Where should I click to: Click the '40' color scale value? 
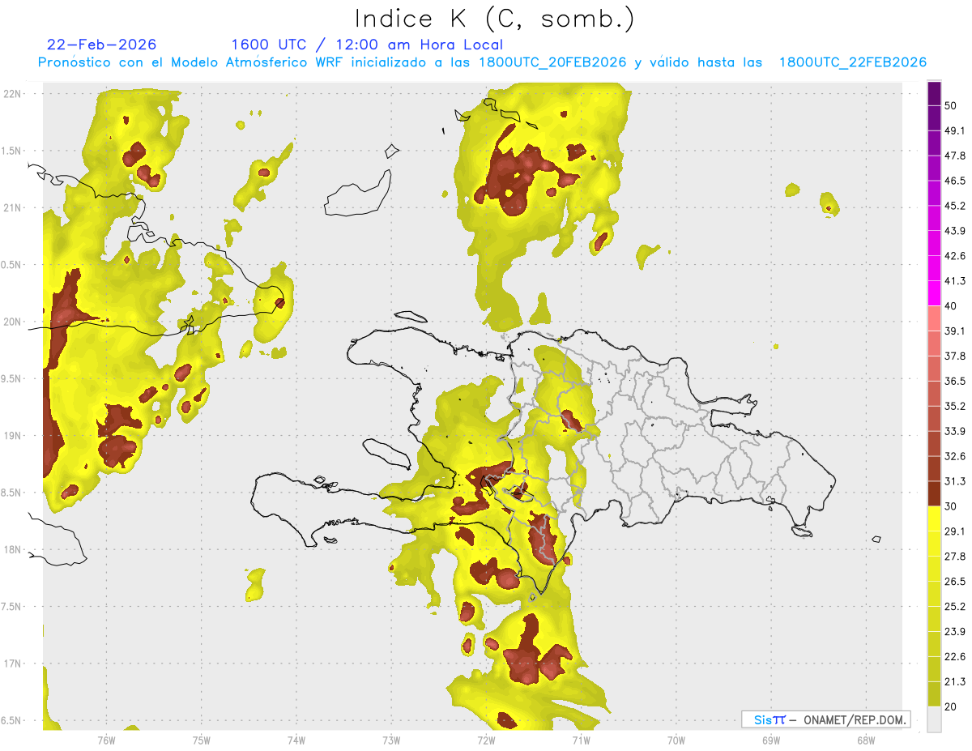coord(951,305)
